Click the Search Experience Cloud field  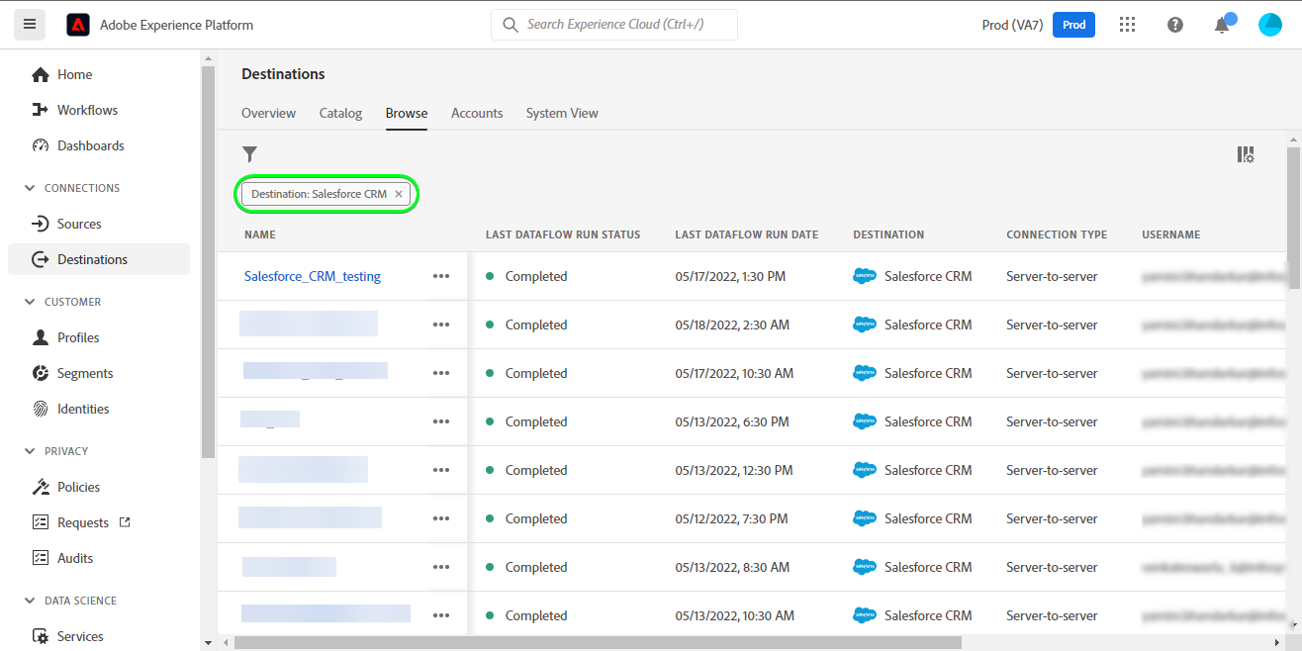point(614,25)
